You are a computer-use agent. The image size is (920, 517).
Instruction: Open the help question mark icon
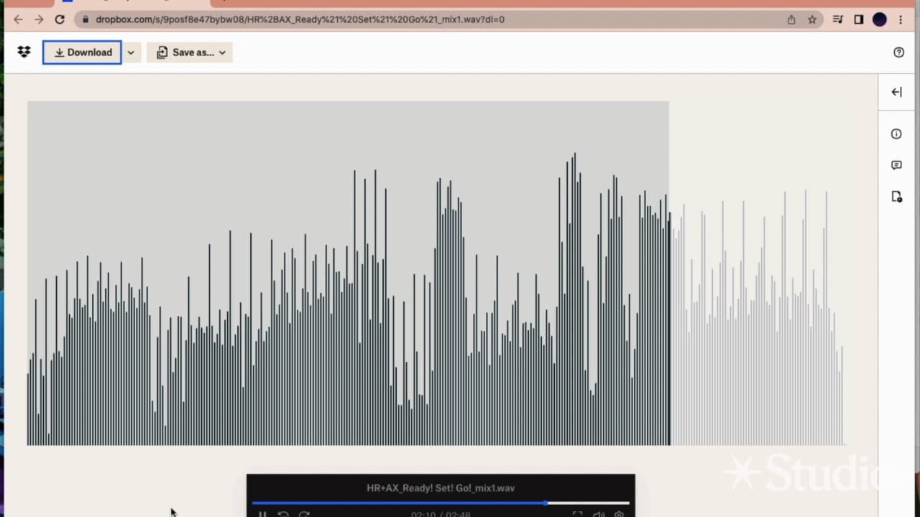pos(898,52)
